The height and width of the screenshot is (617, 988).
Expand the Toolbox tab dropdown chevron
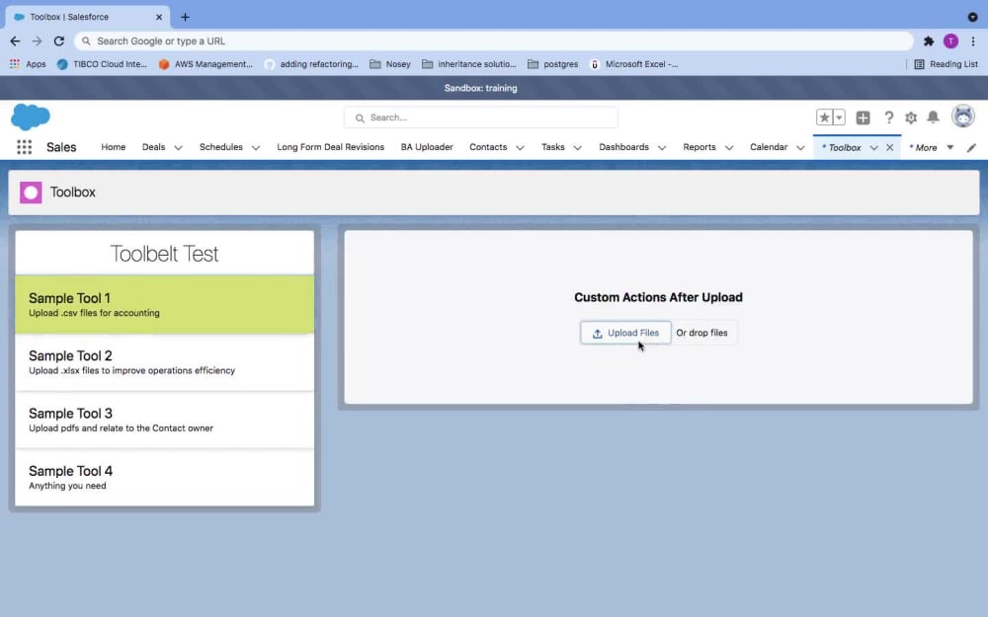pos(874,148)
